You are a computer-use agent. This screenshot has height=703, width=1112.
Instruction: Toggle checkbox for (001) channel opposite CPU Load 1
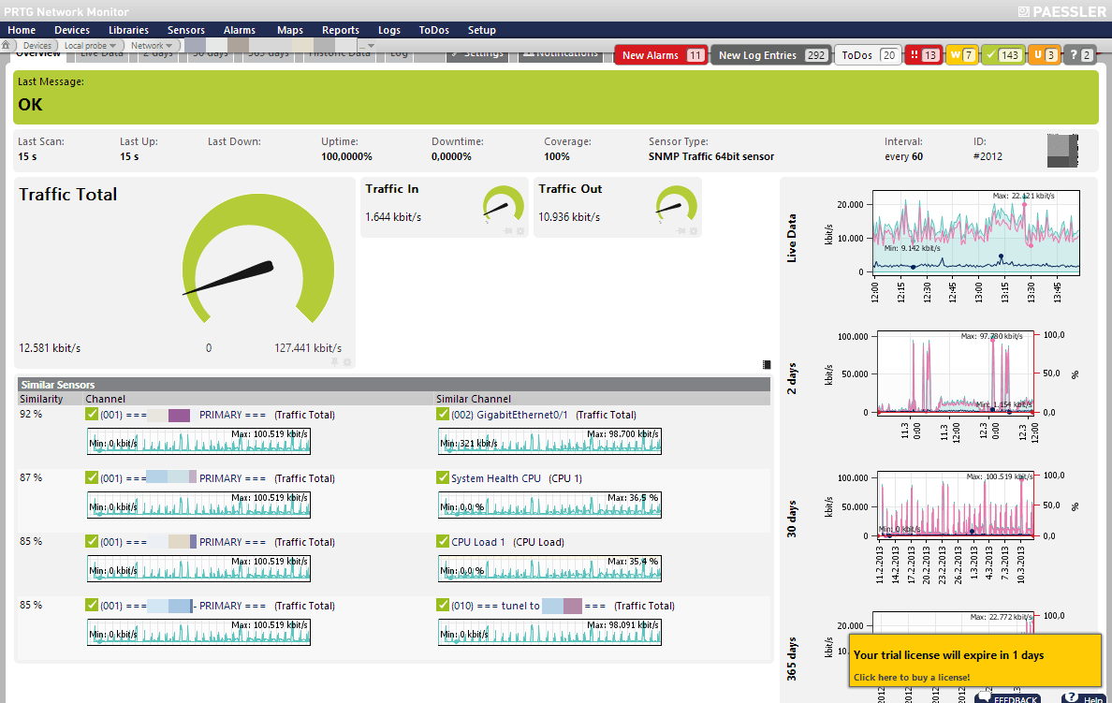92,541
